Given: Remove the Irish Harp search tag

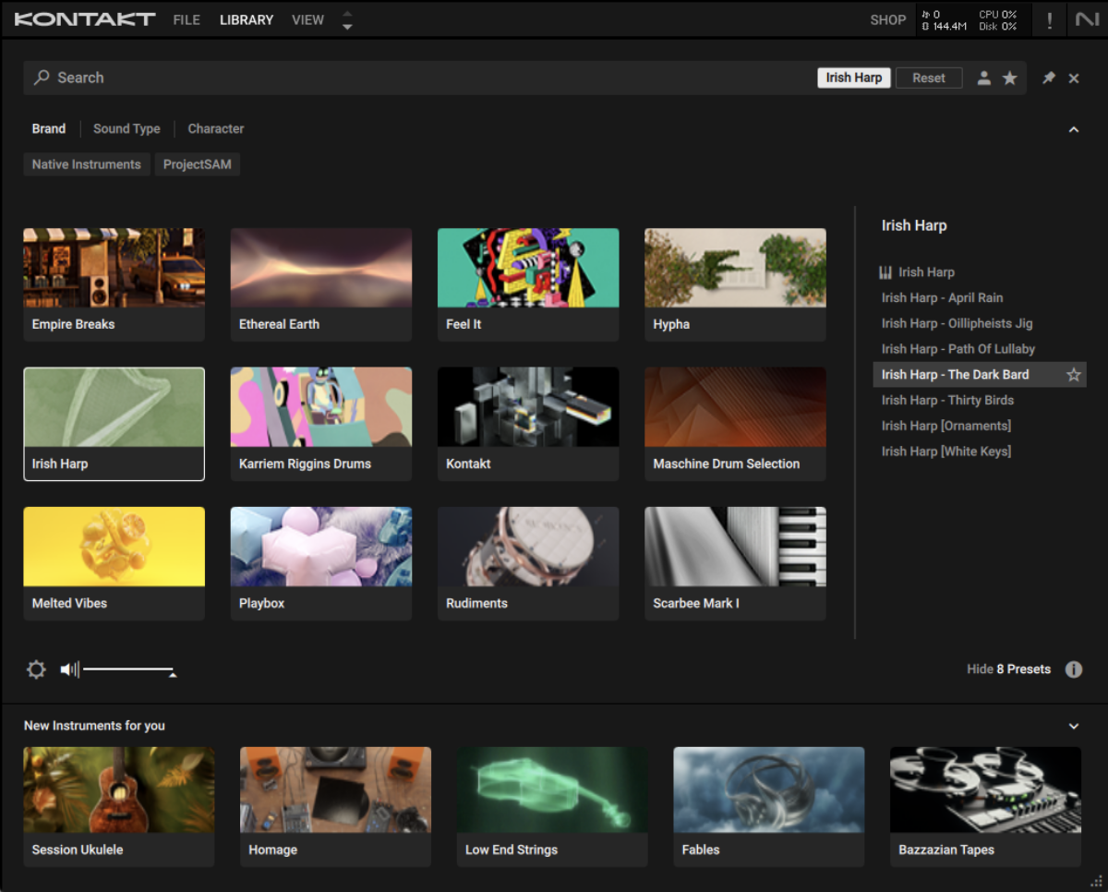Looking at the screenshot, I should 854,78.
